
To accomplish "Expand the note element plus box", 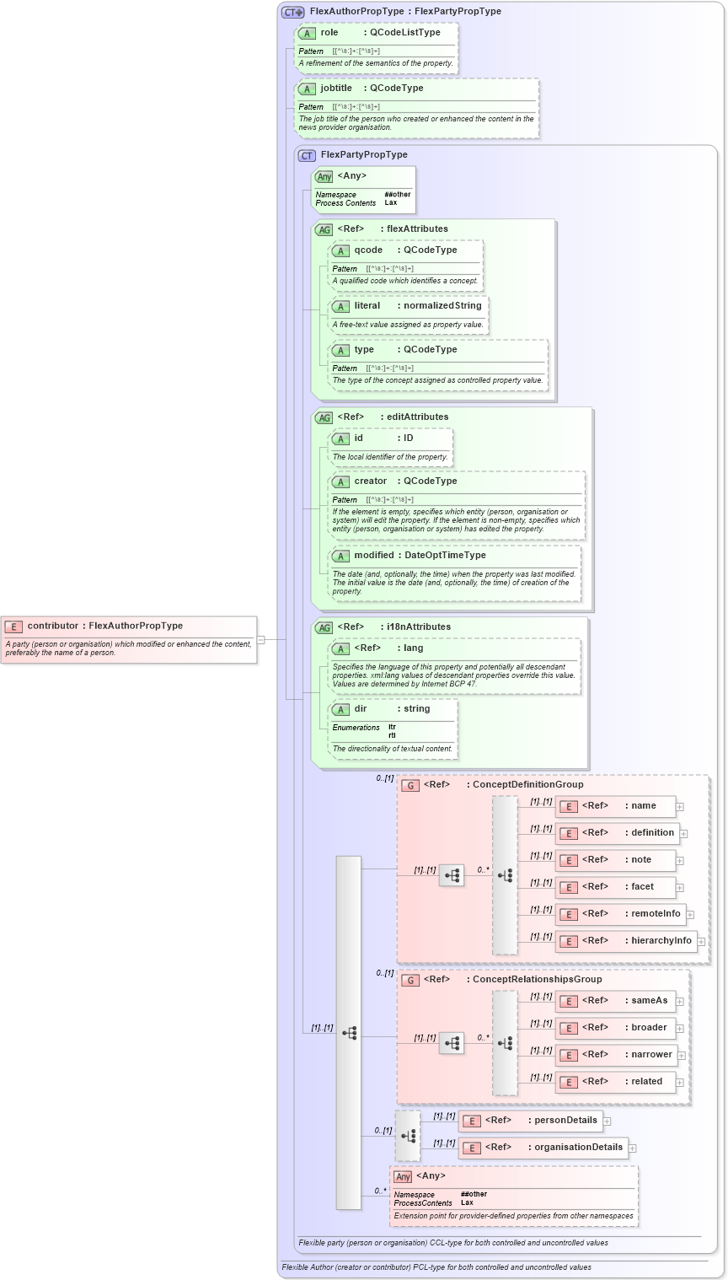I will point(680,861).
